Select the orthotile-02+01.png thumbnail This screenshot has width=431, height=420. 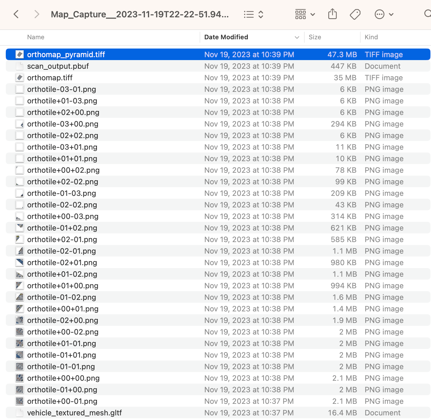tap(20, 262)
